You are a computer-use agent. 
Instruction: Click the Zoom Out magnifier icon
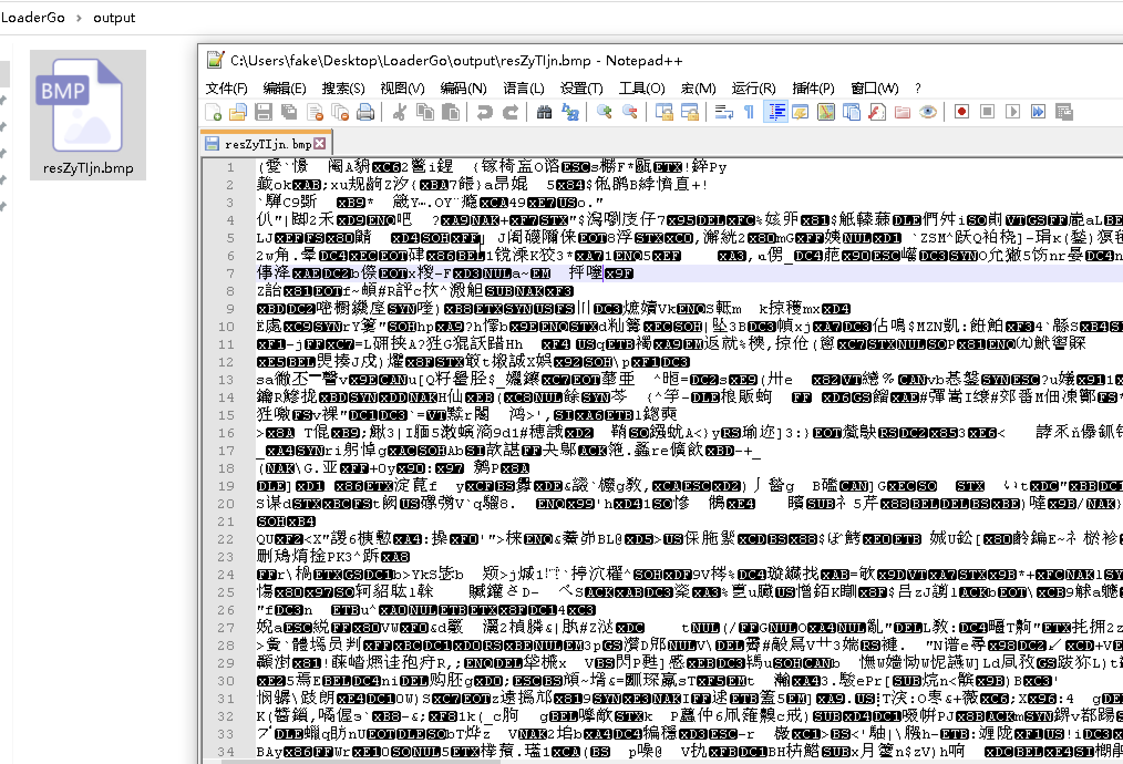click(x=630, y=112)
